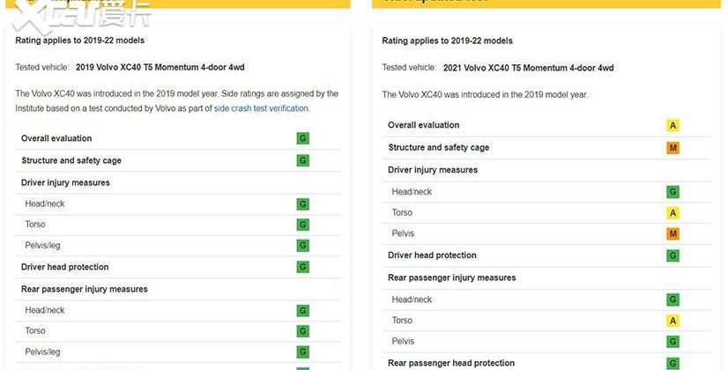Click the G badge for Rear passenger head protection
The height and width of the screenshot is (370, 728).
[x=672, y=364]
